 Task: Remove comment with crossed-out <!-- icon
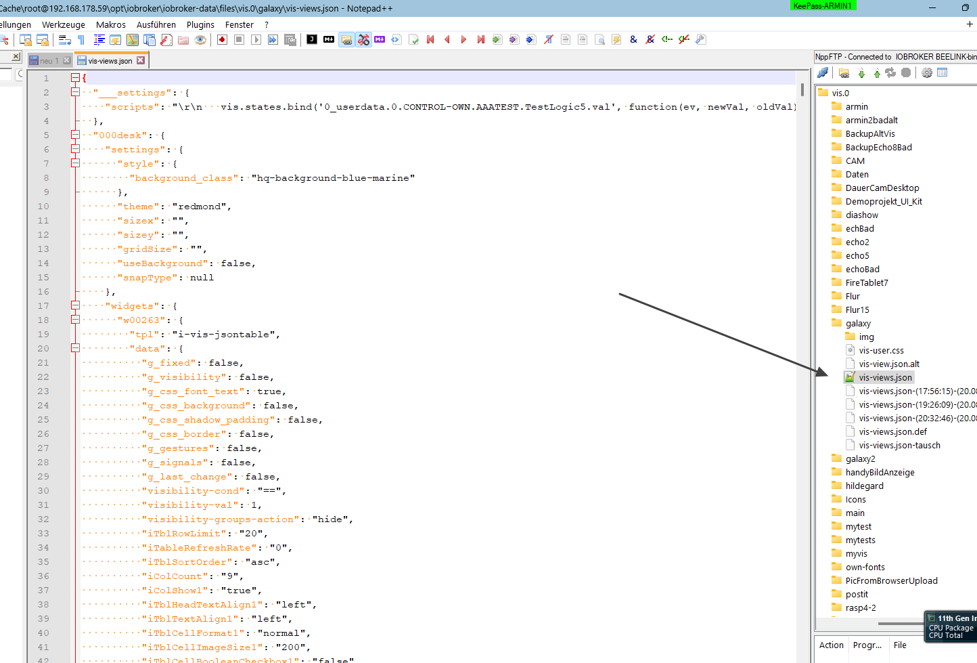pyautogui.click(x=684, y=39)
